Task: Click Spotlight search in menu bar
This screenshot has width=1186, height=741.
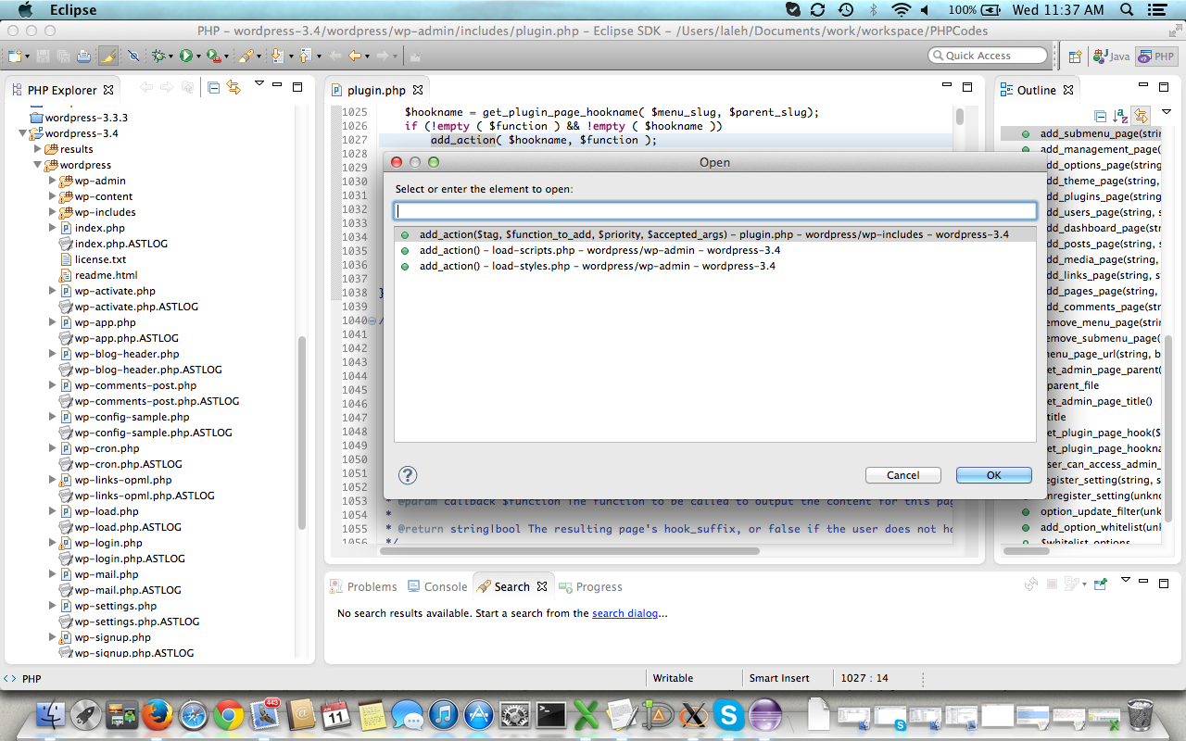Action: pos(1126,10)
